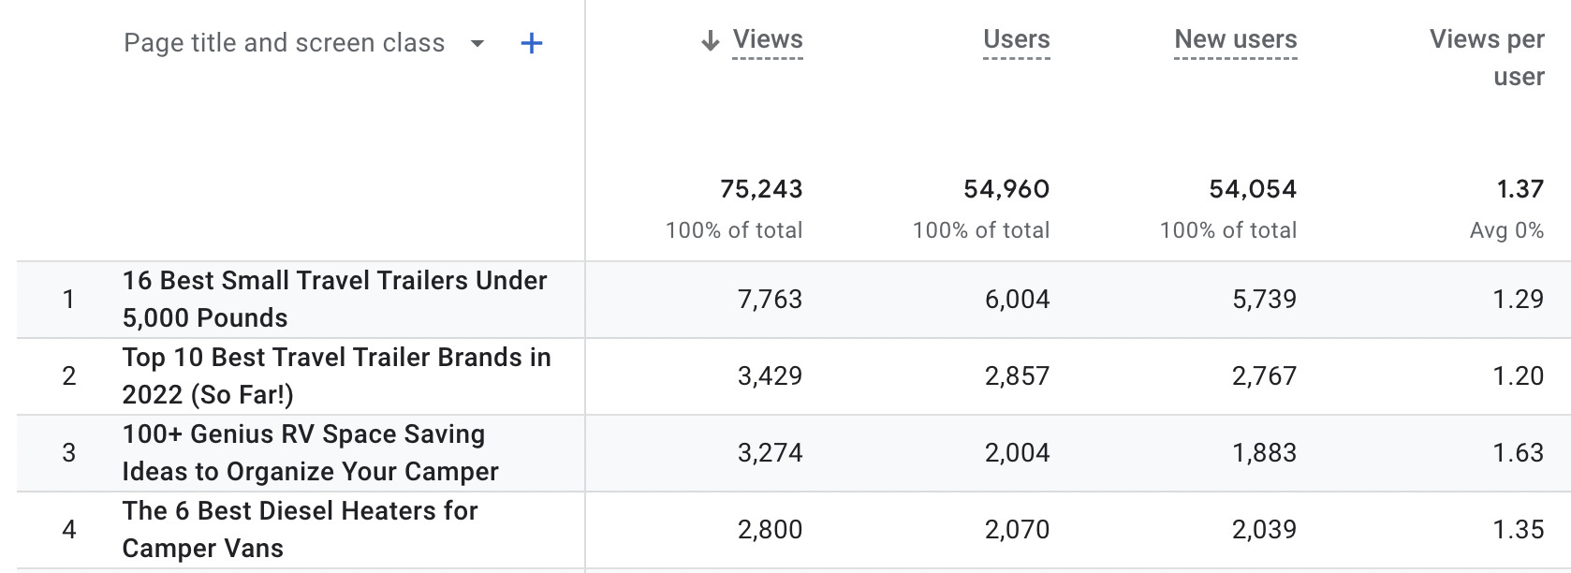The width and height of the screenshot is (1571, 573).
Task: Open the Page title and screen class dropdown
Action: pyautogui.click(x=476, y=44)
